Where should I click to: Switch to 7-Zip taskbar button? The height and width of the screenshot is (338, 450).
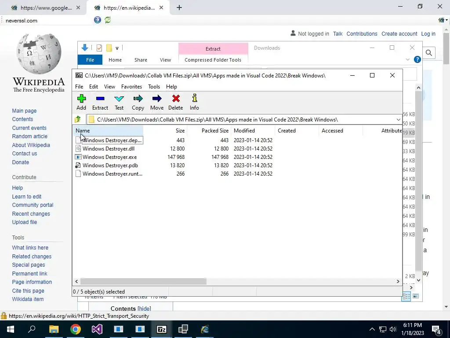(x=162, y=329)
